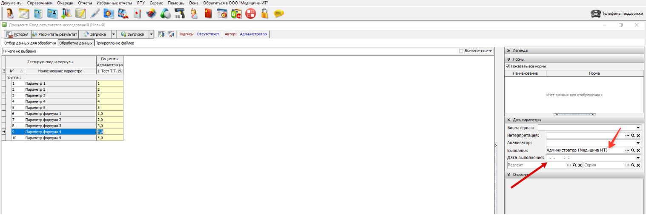
Task: Open the Выгрузка dropdown arrow
Action: point(151,34)
